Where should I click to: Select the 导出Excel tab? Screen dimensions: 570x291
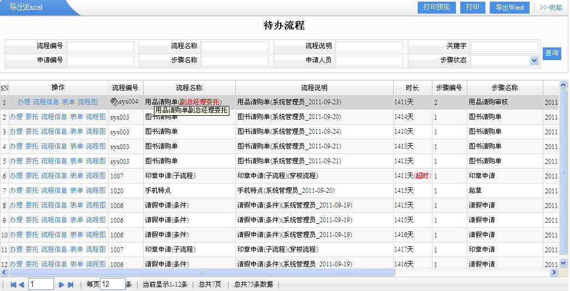coord(26,8)
